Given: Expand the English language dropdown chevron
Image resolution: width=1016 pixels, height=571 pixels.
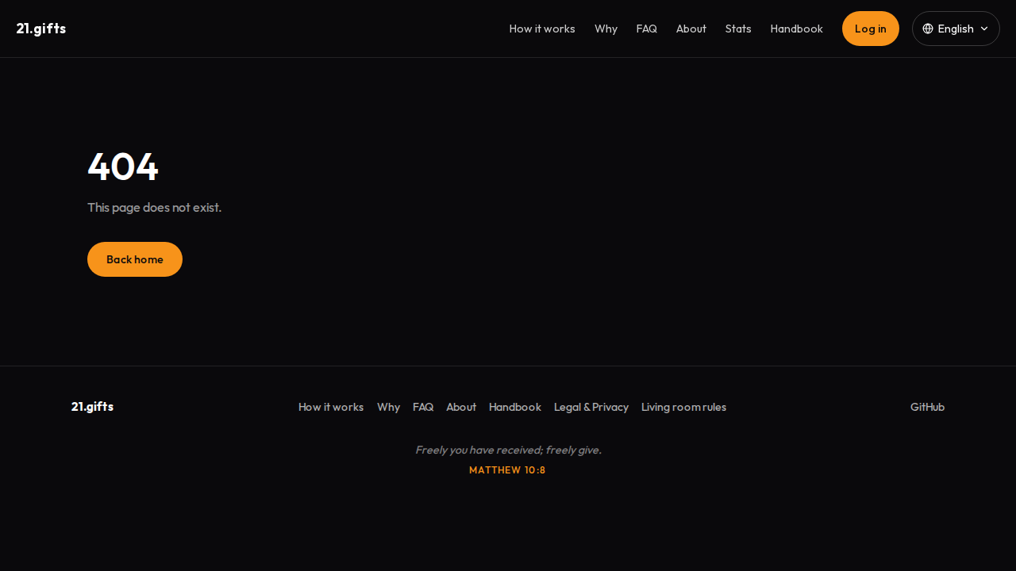Looking at the screenshot, I should point(984,29).
